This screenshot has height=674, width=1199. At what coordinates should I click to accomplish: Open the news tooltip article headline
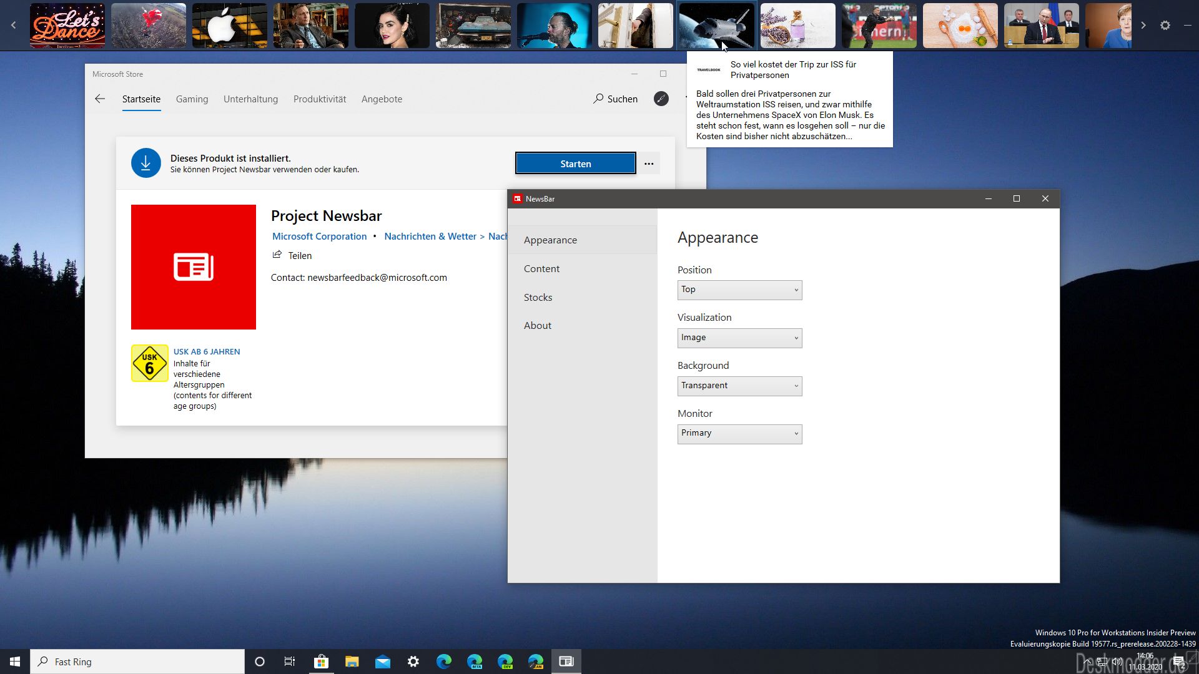pos(793,69)
